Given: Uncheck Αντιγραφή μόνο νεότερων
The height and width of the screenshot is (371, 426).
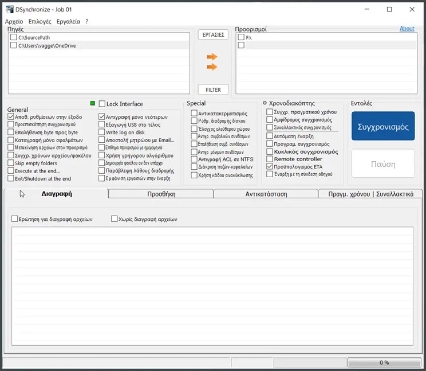Looking at the screenshot, I should (101, 116).
